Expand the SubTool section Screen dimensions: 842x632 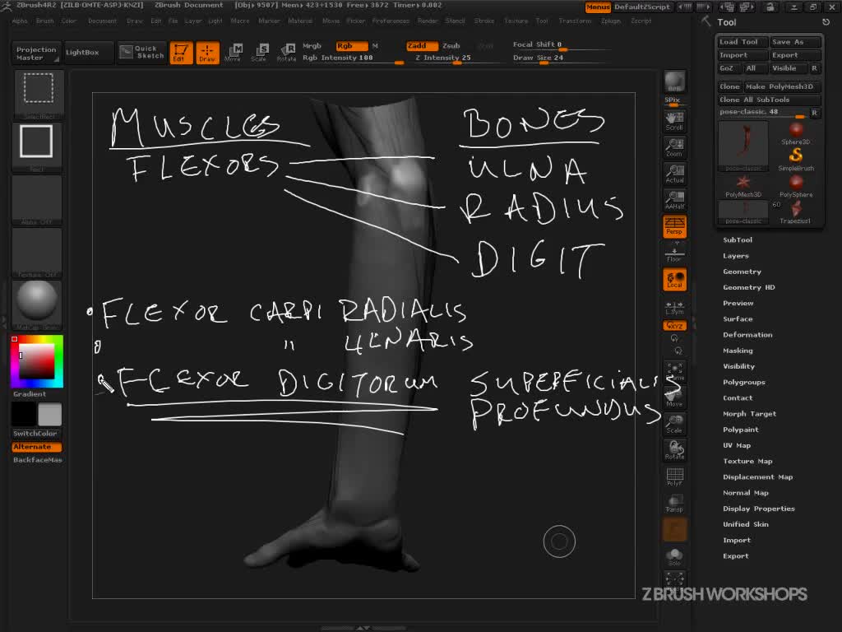[x=738, y=239]
